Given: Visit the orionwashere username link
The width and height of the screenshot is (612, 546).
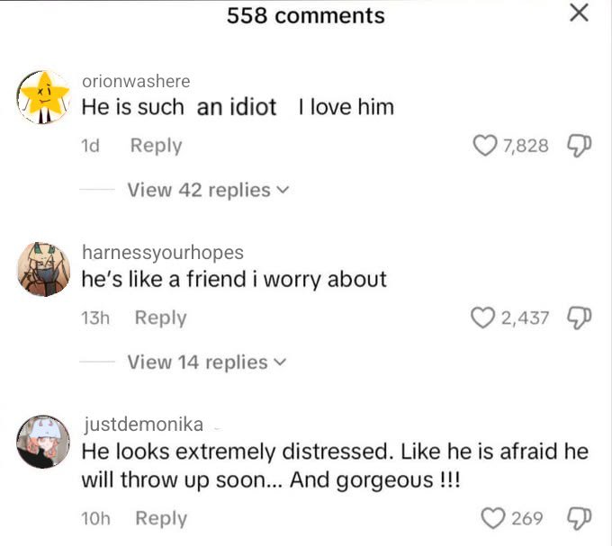Looking at the screenshot, I should point(136,81).
